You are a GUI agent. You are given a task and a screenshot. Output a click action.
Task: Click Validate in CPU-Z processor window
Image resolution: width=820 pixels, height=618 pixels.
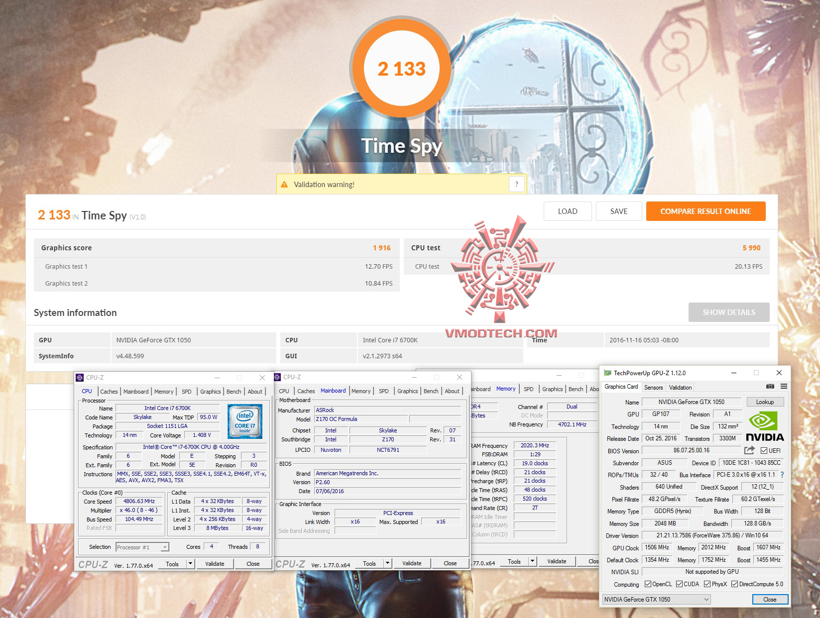215,564
